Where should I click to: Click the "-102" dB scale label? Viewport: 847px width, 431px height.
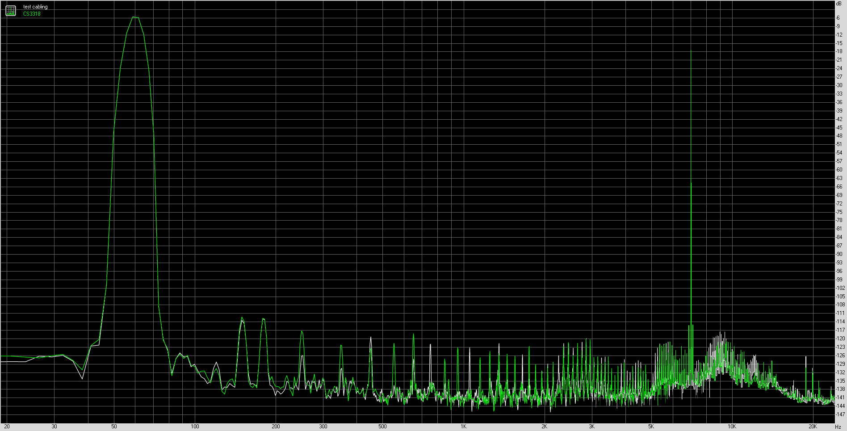point(840,288)
